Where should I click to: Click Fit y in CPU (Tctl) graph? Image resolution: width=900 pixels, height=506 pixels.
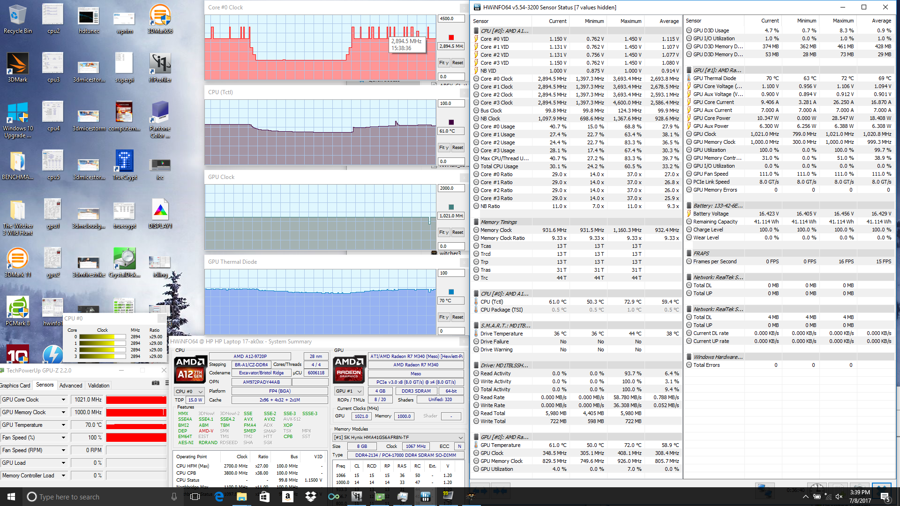pos(444,148)
